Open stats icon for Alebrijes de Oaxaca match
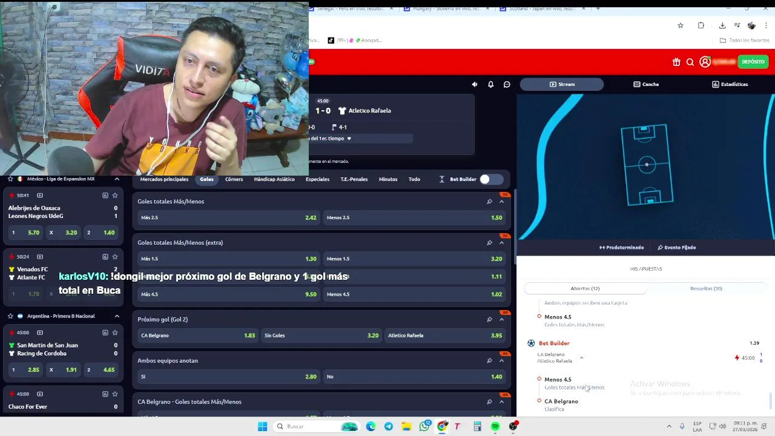This screenshot has height=436, width=775. (105, 195)
